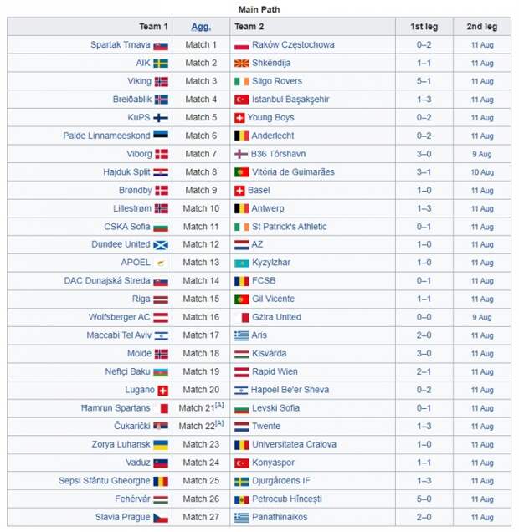This screenshot has height=532, width=519.
Task: Click the Czech flag next to Slavia Prague
Action: pos(161,518)
